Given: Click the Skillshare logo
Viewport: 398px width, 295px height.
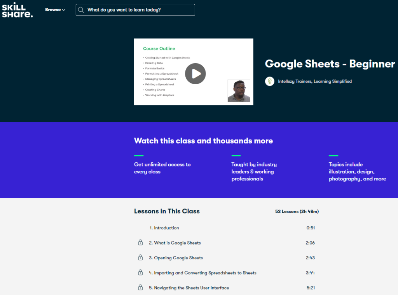Looking at the screenshot, I should click(17, 10).
